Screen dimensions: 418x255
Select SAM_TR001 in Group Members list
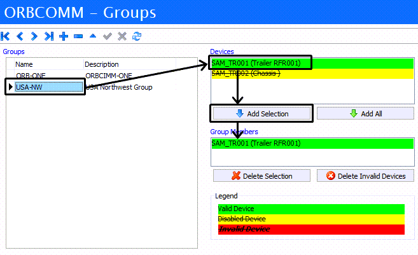312,143
